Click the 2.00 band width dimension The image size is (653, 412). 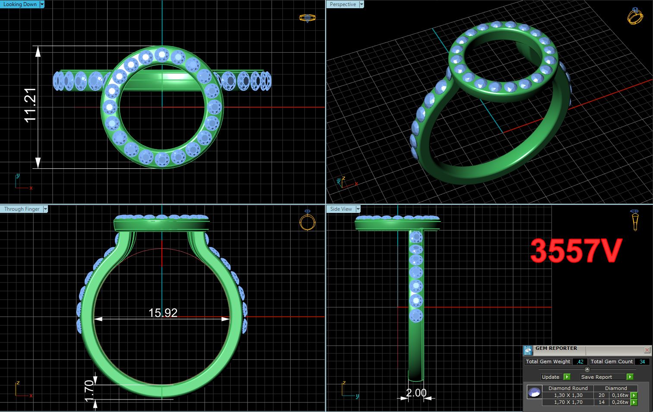point(416,393)
